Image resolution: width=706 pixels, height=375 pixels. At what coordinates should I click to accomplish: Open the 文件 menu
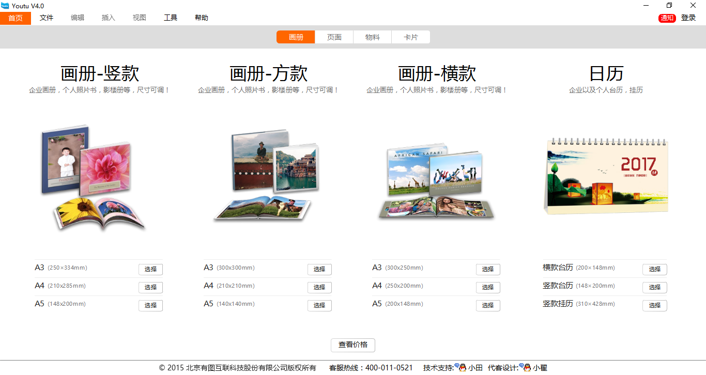[47, 18]
